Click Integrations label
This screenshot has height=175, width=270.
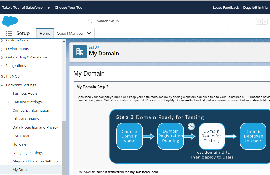[x=16, y=66]
